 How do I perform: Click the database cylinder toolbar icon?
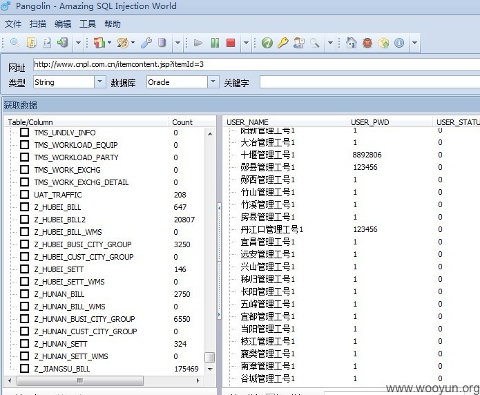point(162,43)
